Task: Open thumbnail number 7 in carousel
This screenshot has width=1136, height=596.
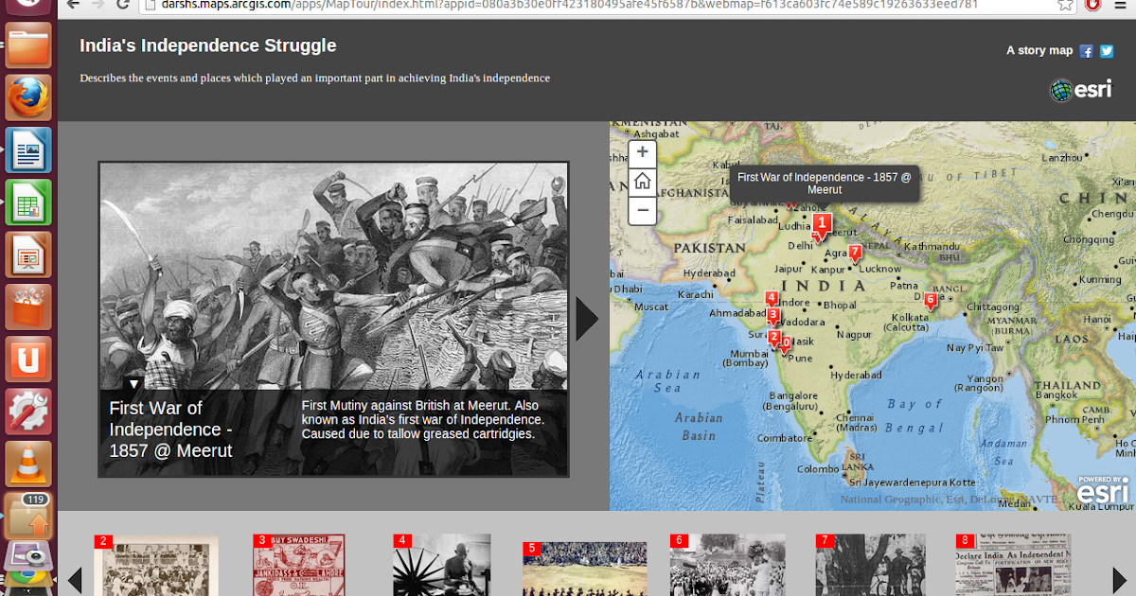Action: coord(870,565)
